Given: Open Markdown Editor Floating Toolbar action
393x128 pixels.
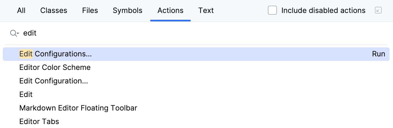Looking at the screenshot, I should point(78,108).
